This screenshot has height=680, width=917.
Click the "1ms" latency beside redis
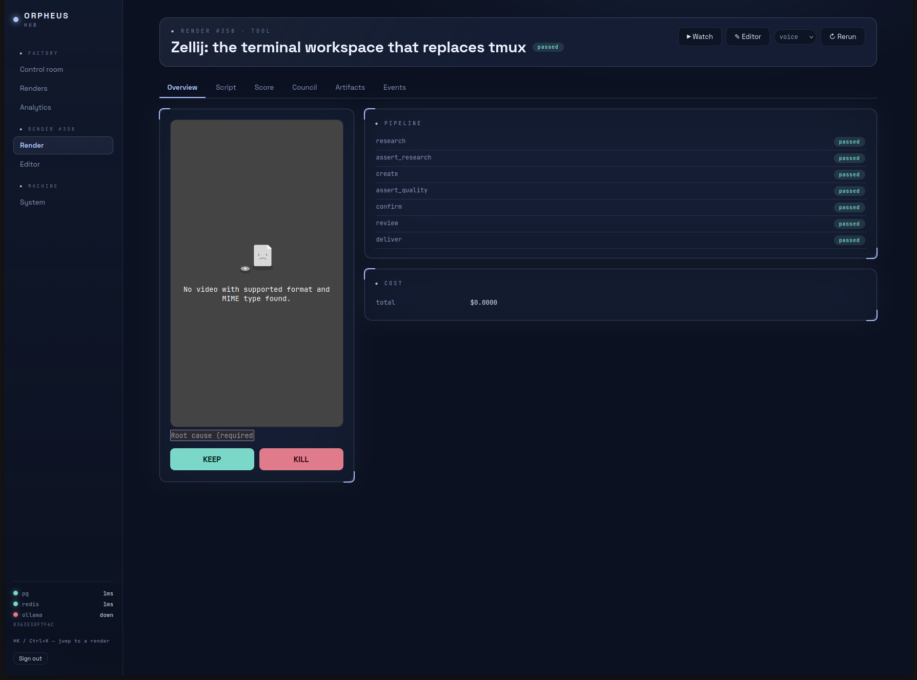point(108,605)
